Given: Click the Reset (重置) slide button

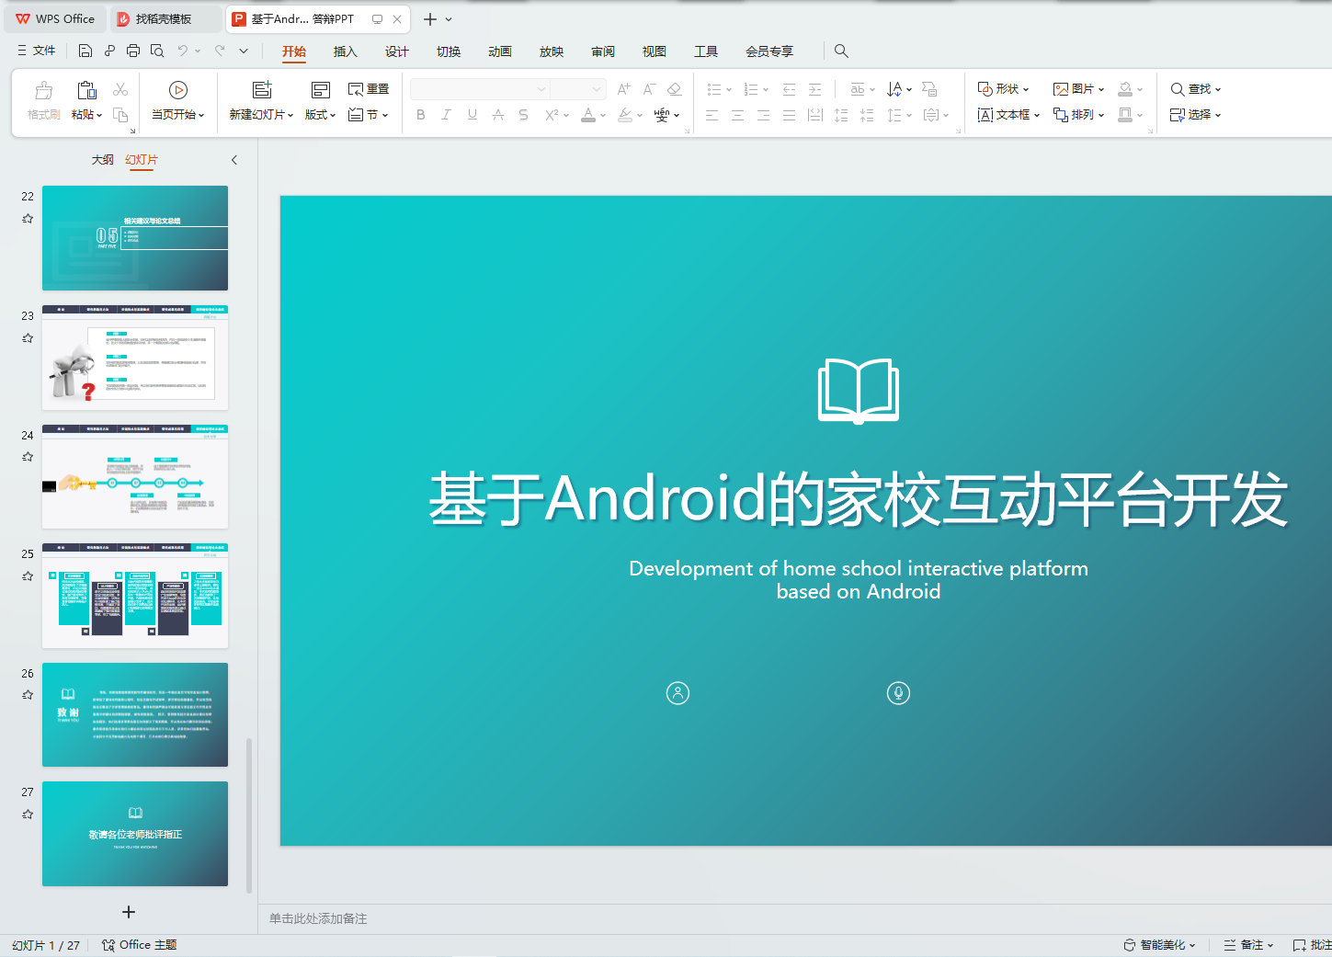Looking at the screenshot, I should (x=369, y=89).
